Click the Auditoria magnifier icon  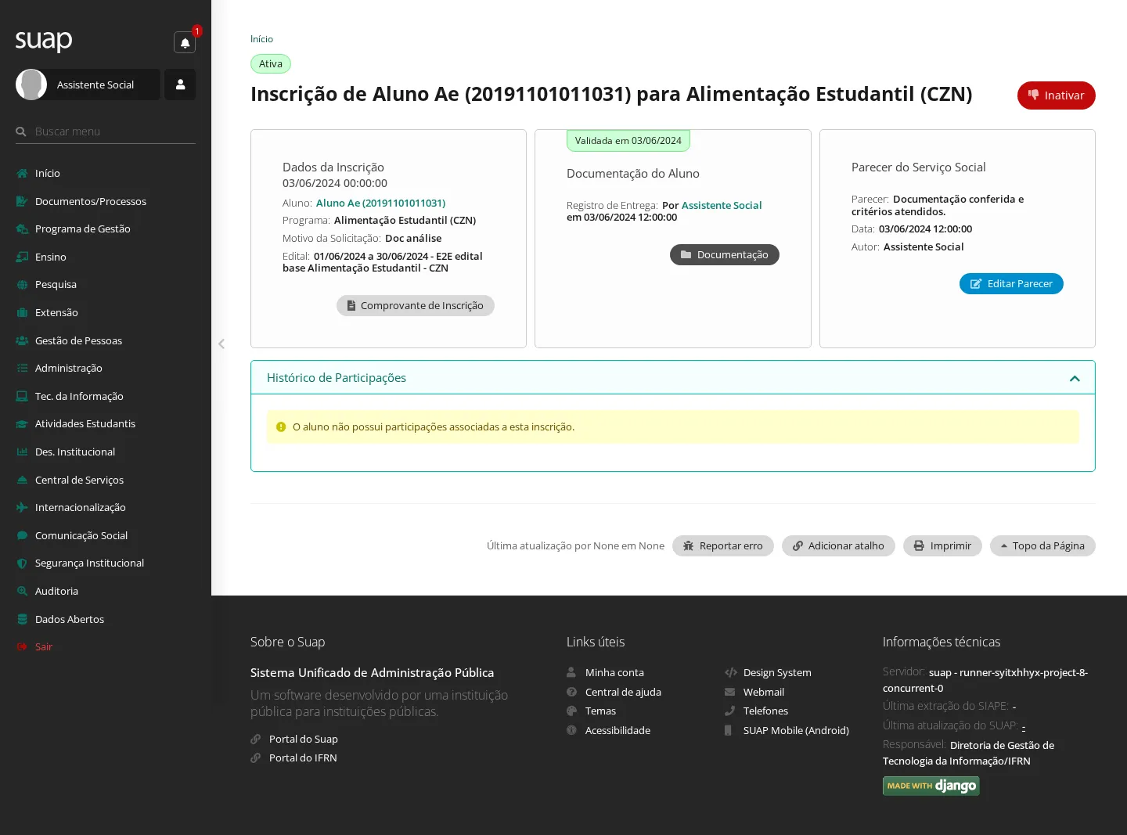click(22, 591)
